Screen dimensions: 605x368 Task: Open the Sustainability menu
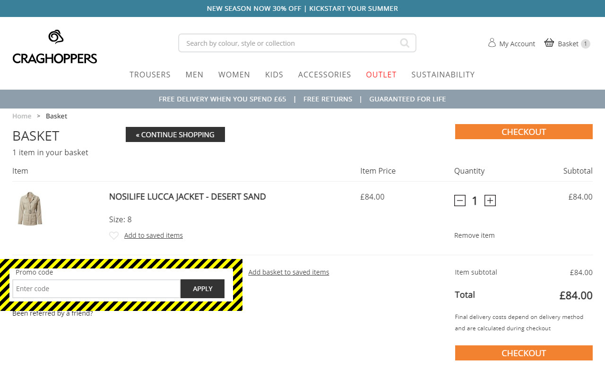pos(443,75)
